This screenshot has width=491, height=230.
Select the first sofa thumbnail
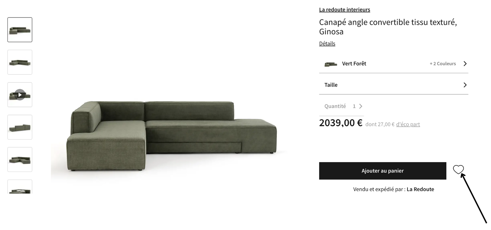click(20, 30)
